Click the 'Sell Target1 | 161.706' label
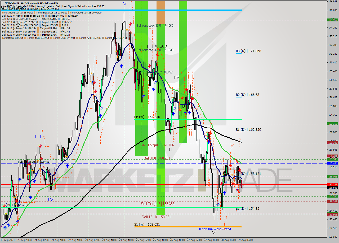Viewport: 339px width, 243px height. click(x=157, y=145)
